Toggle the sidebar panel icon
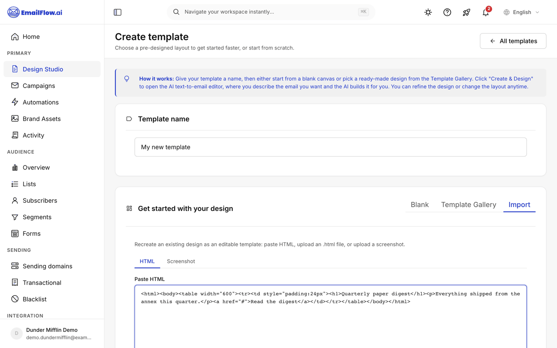 point(117,12)
